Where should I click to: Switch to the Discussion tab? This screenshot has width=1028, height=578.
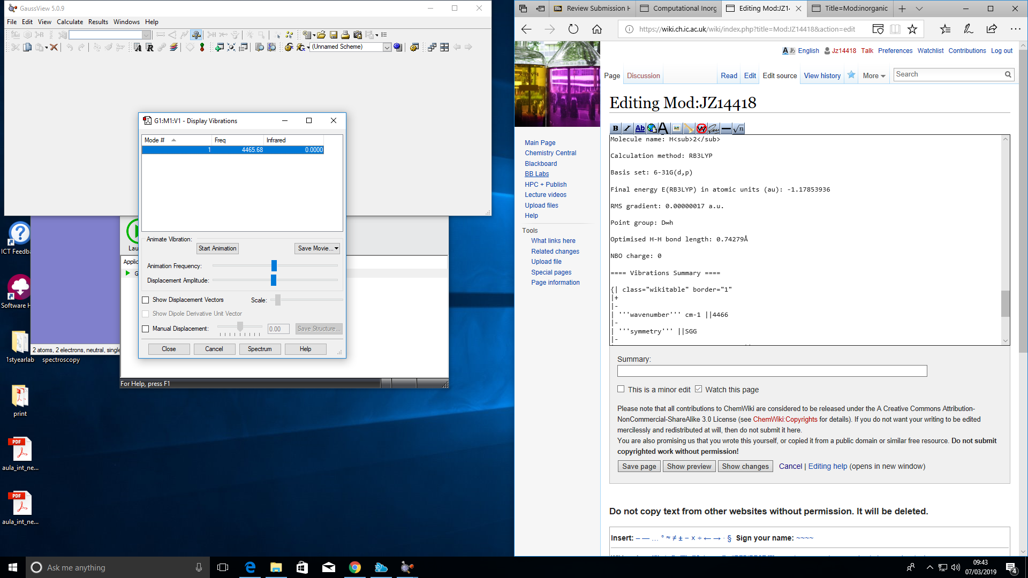pos(643,76)
